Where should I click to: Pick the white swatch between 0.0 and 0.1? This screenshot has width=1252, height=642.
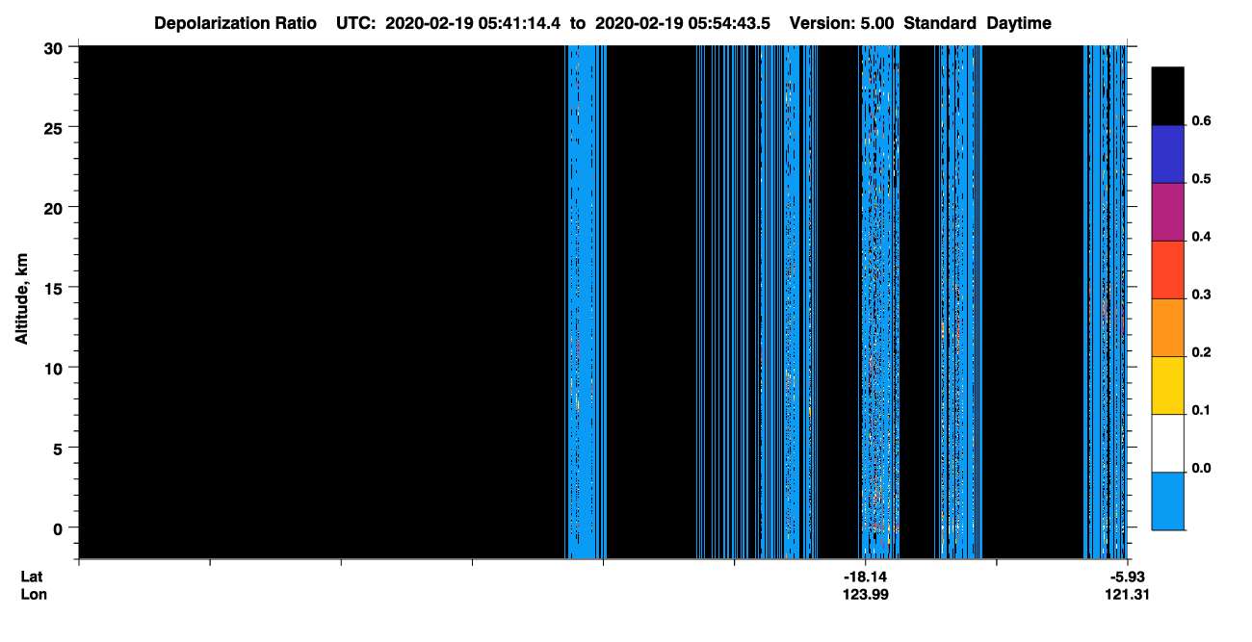click(1167, 443)
